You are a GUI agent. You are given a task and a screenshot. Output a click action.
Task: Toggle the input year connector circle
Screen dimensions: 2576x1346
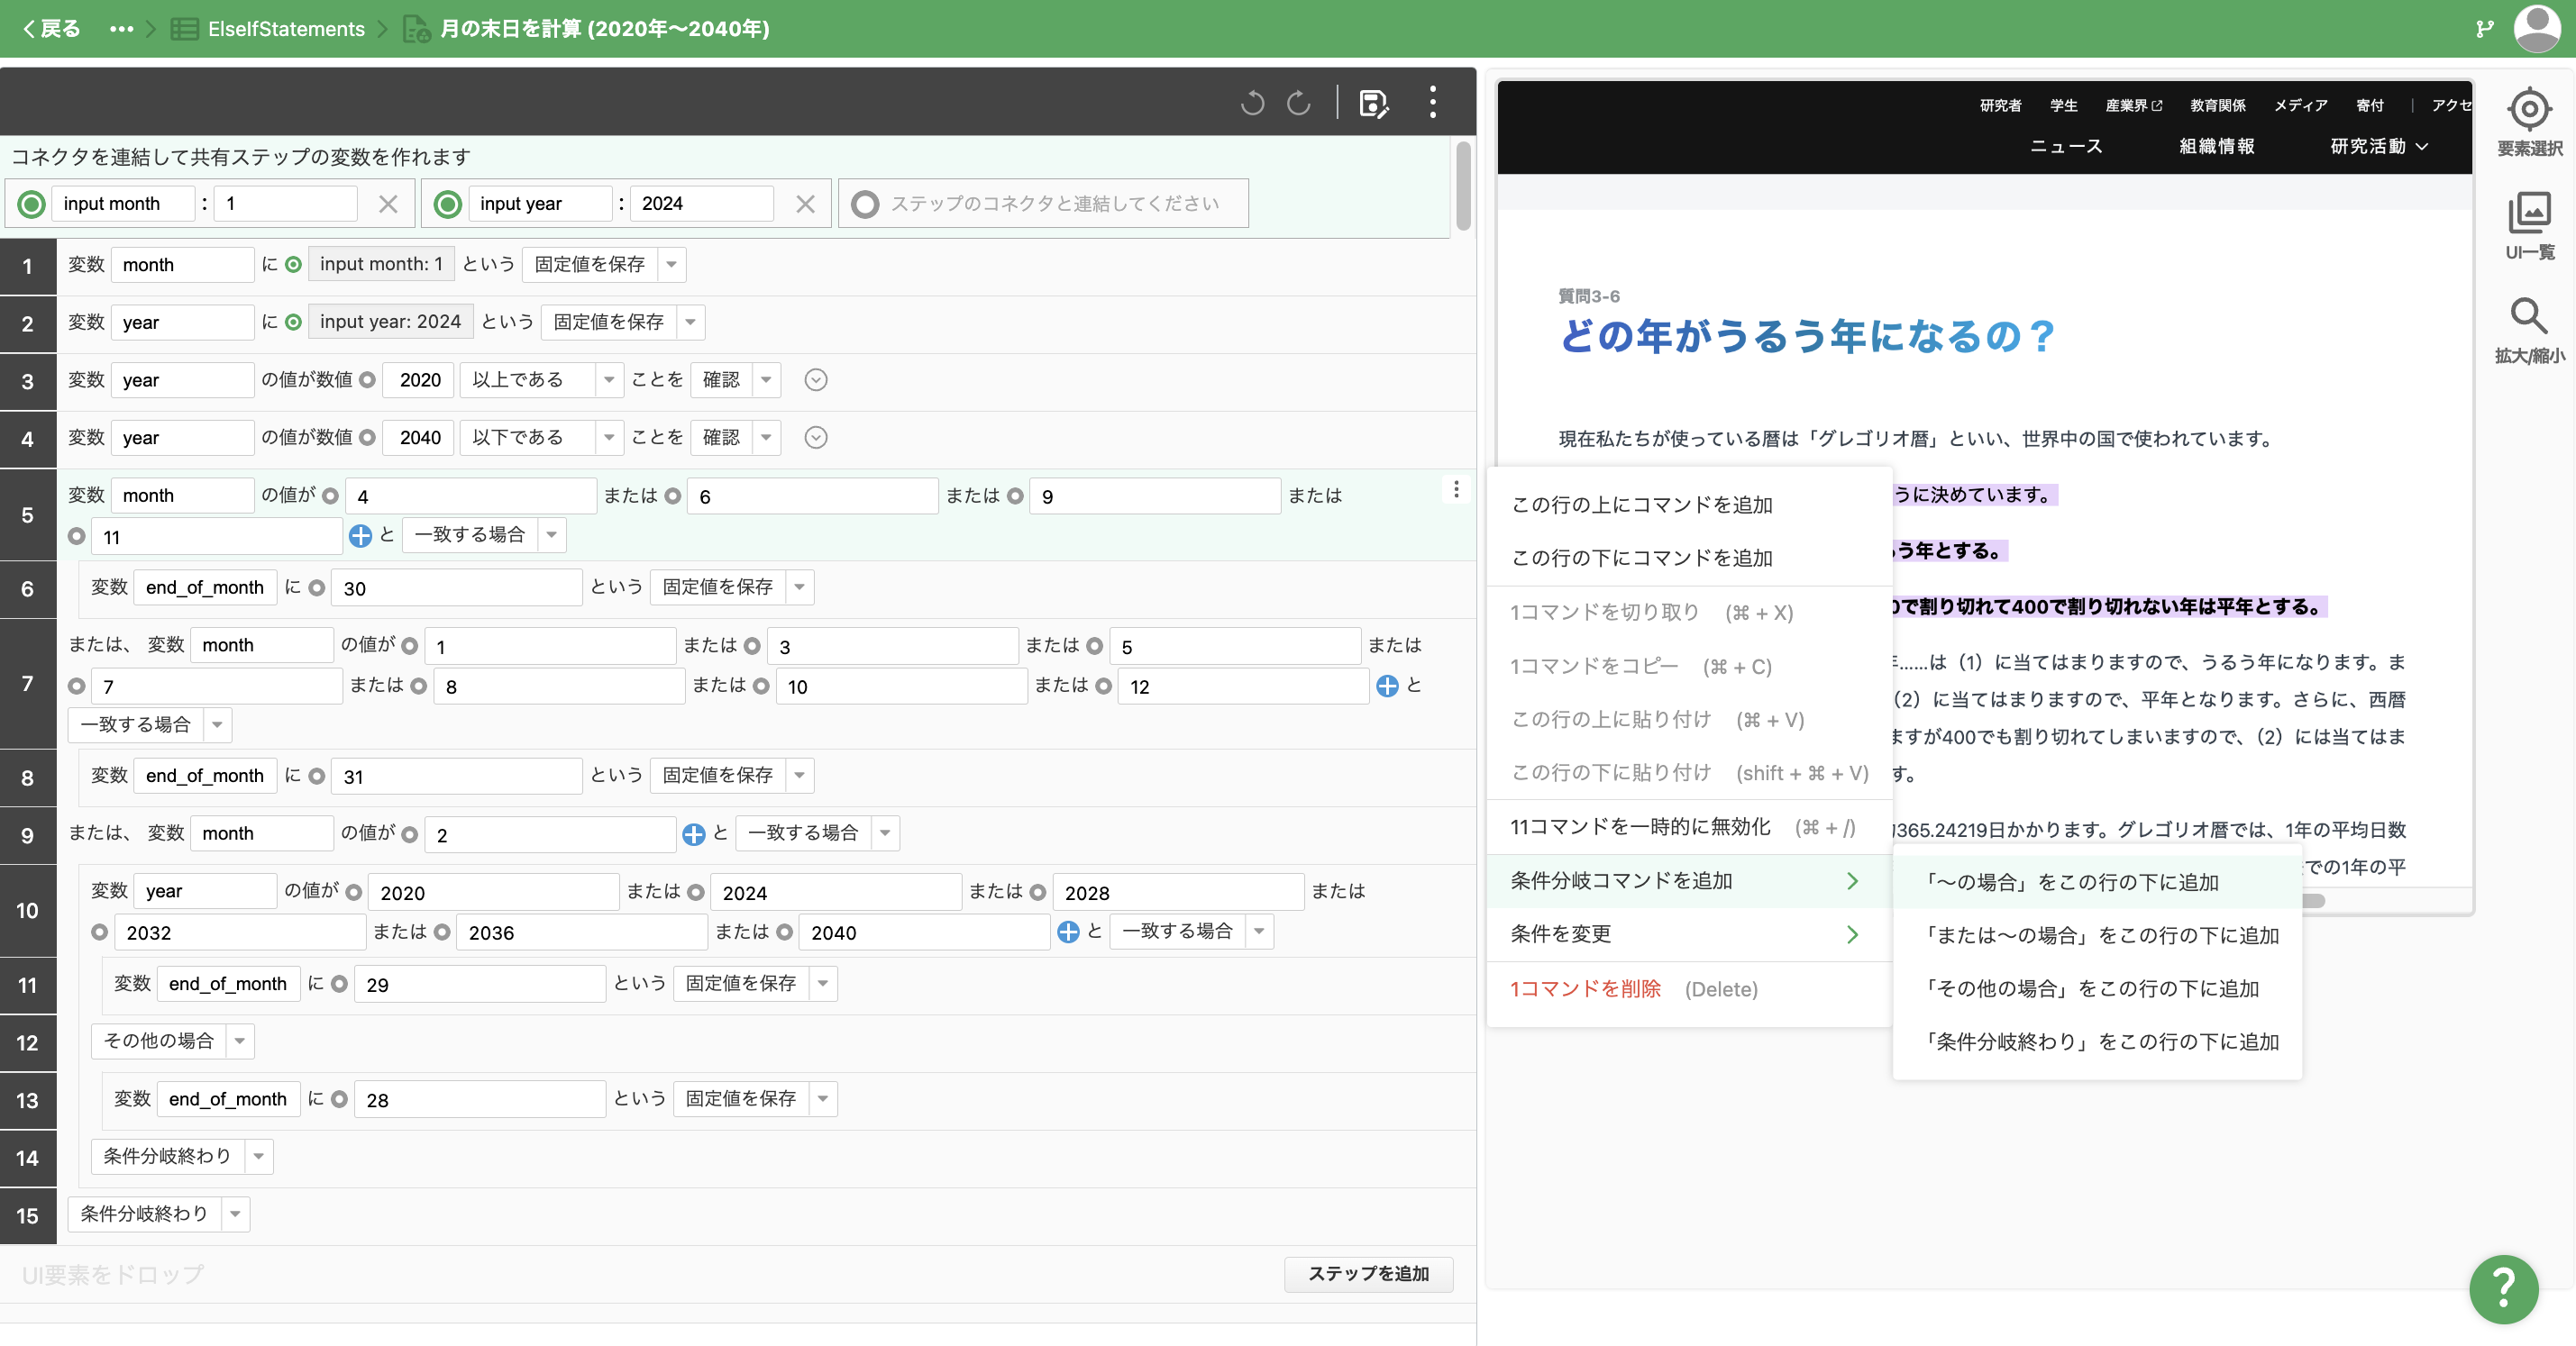[x=448, y=204]
